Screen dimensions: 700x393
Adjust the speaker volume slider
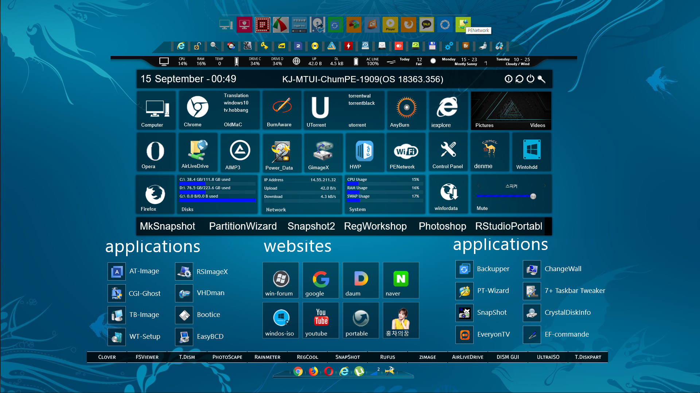pos(506,196)
